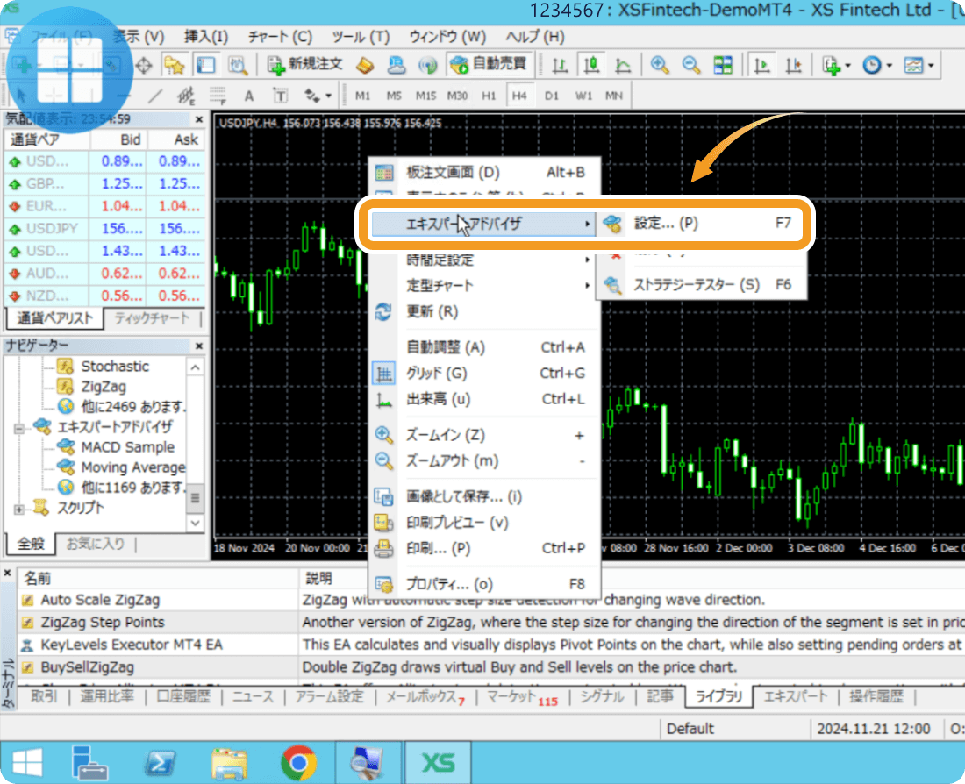The width and height of the screenshot is (965, 784).
Task: Click 更新 (R) in the context menu
Action: click(483, 311)
